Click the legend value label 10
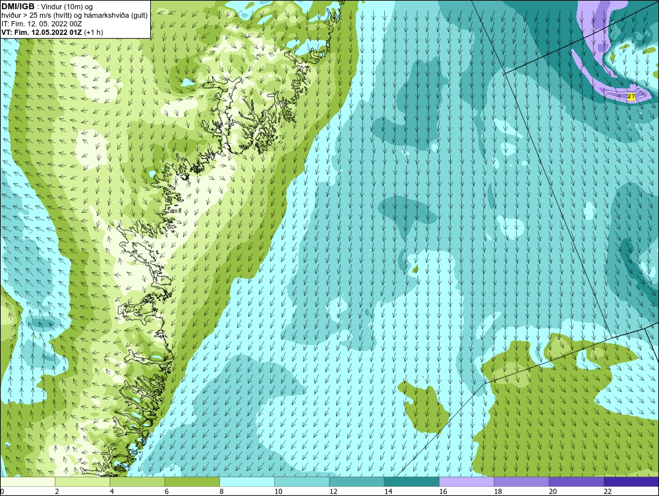The image size is (659, 496). [x=278, y=492]
